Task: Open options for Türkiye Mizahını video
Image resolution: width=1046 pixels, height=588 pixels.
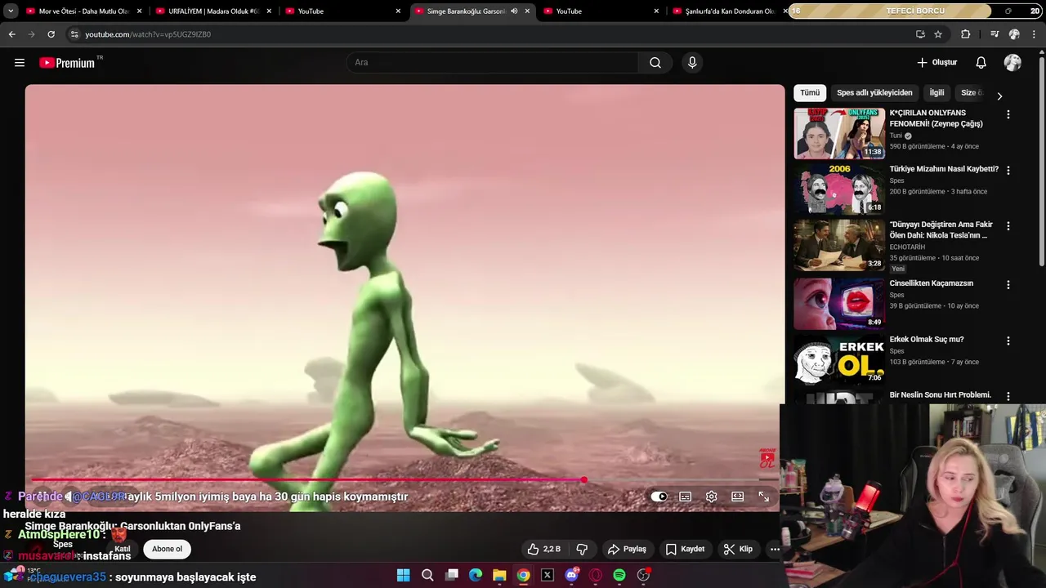Action: [x=1008, y=171]
